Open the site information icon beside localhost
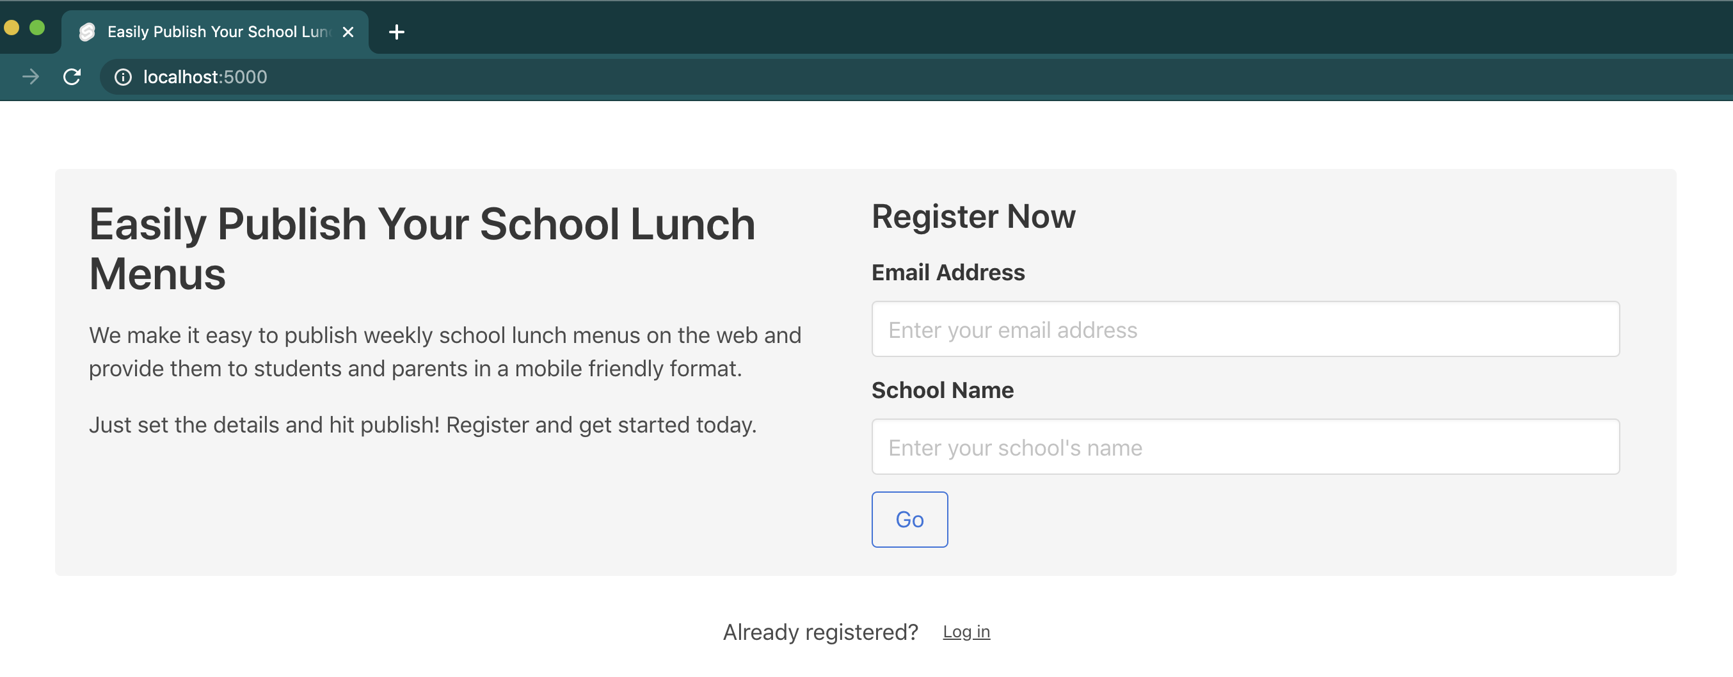 (x=123, y=77)
